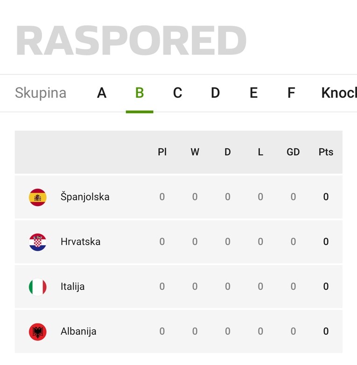Open group C tab
The width and height of the screenshot is (357, 365).
point(178,93)
